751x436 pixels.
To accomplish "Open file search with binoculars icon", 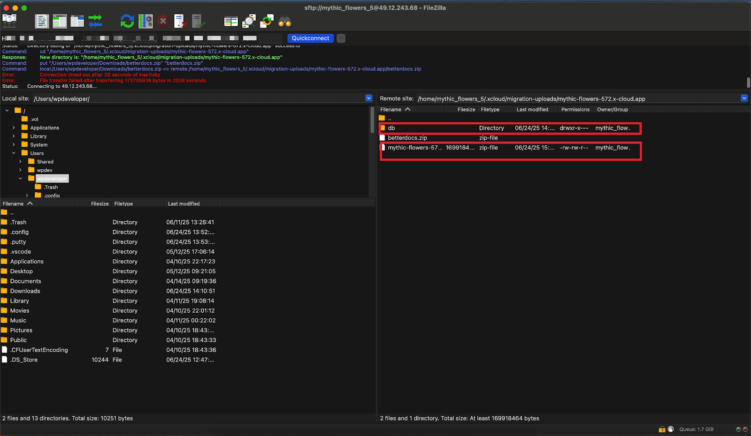I will coord(285,21).
